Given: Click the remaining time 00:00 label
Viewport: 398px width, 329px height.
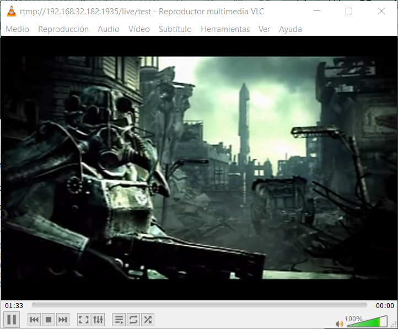Looking at the screenshot, I should coord(385,305).
